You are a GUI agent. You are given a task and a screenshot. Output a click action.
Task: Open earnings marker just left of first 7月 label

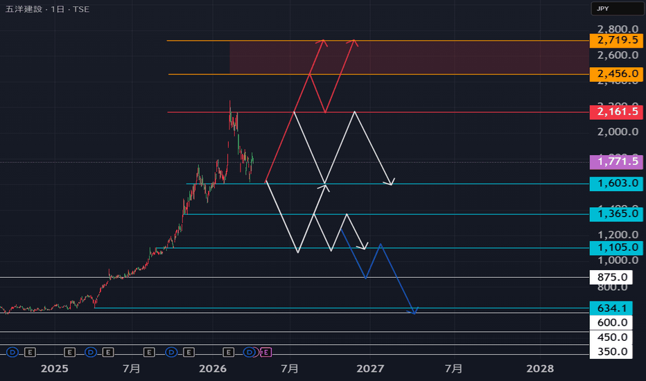[x=108, y=352]
